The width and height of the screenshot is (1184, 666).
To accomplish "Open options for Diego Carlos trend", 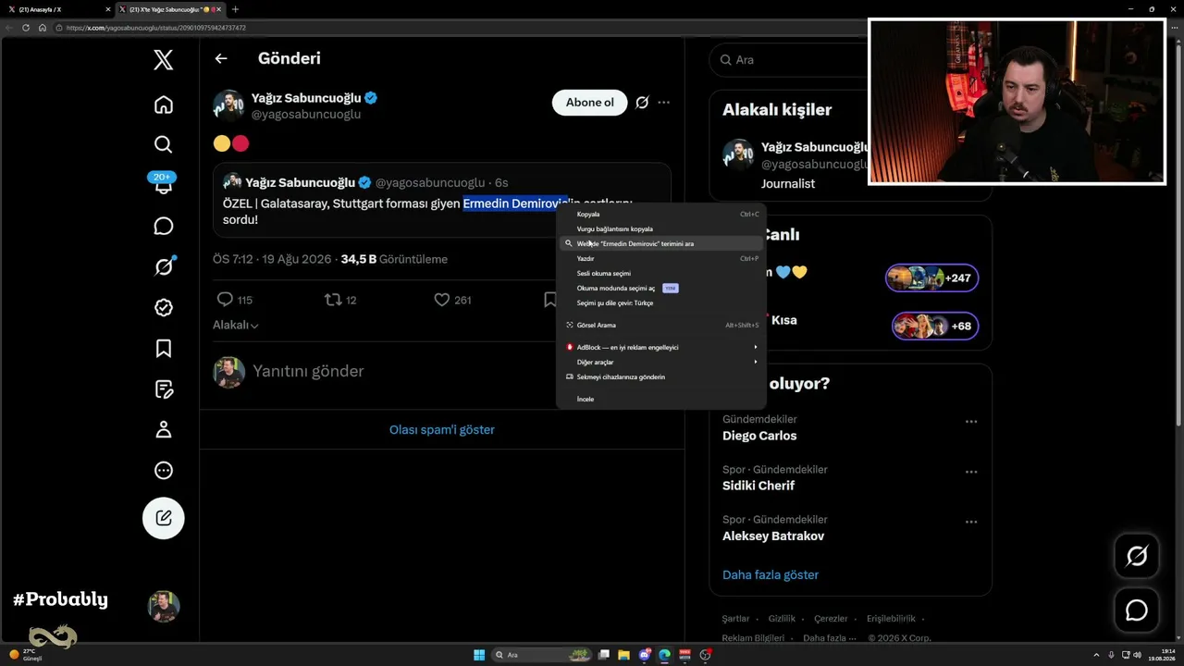I will (x=971, y=422).
